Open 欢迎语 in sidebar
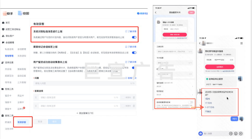The image size is (252, 139). [x=8, y=69]
